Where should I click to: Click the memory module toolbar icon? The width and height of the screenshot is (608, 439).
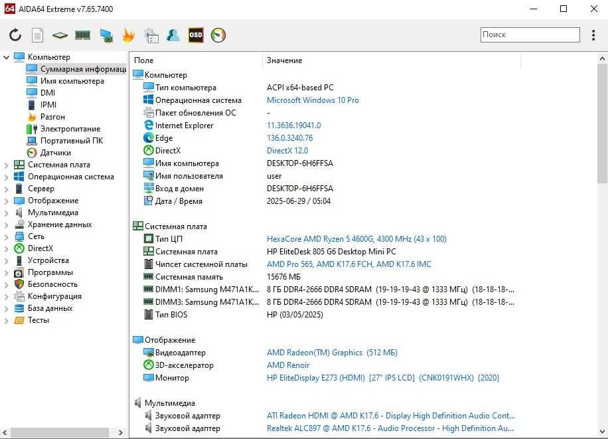click(82, 35)
